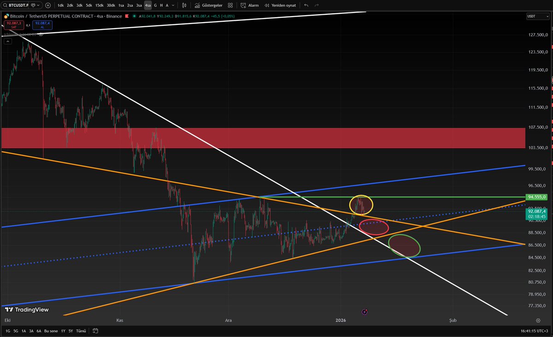This screenshot has height=337, width=553.
Task: Create an alert with Alarm button
Action: (249, 6)
